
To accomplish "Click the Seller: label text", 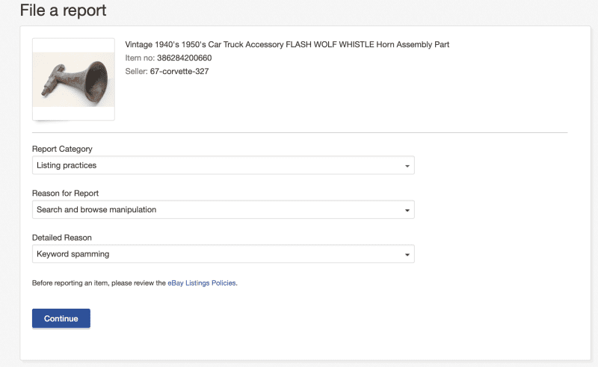I will [136, 71].
